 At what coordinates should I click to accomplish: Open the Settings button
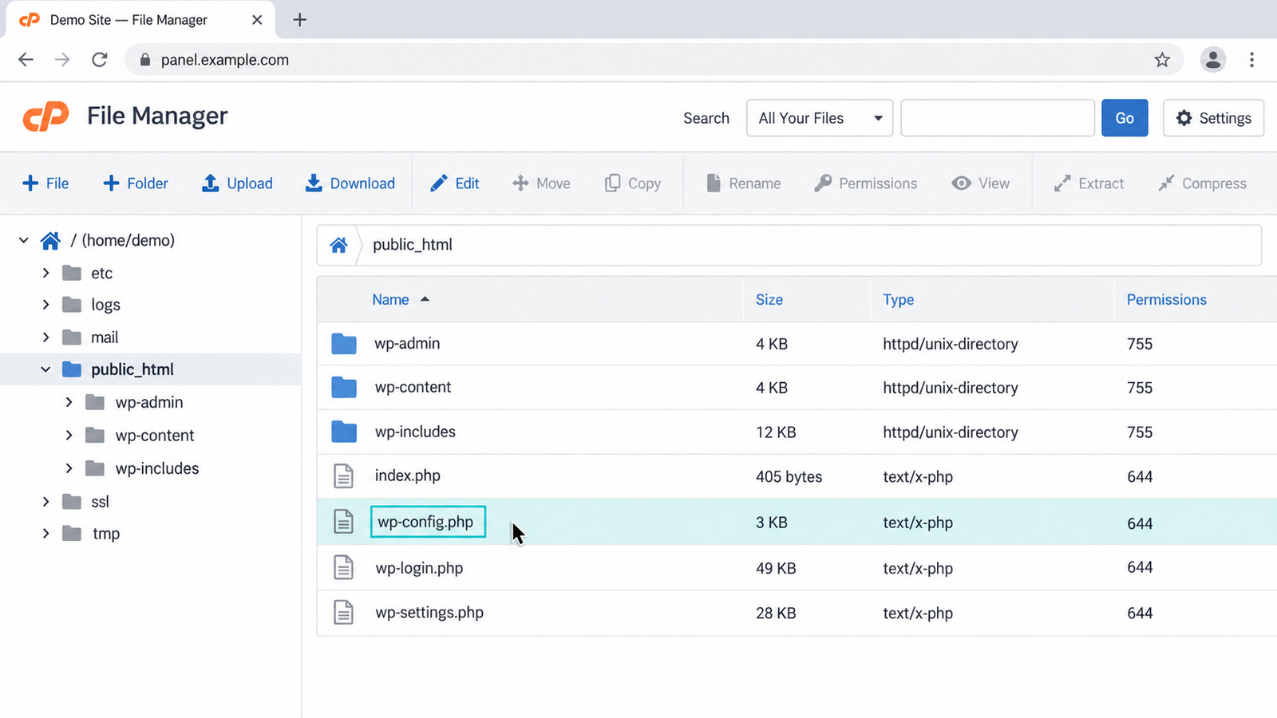[x=1213, y=118]
